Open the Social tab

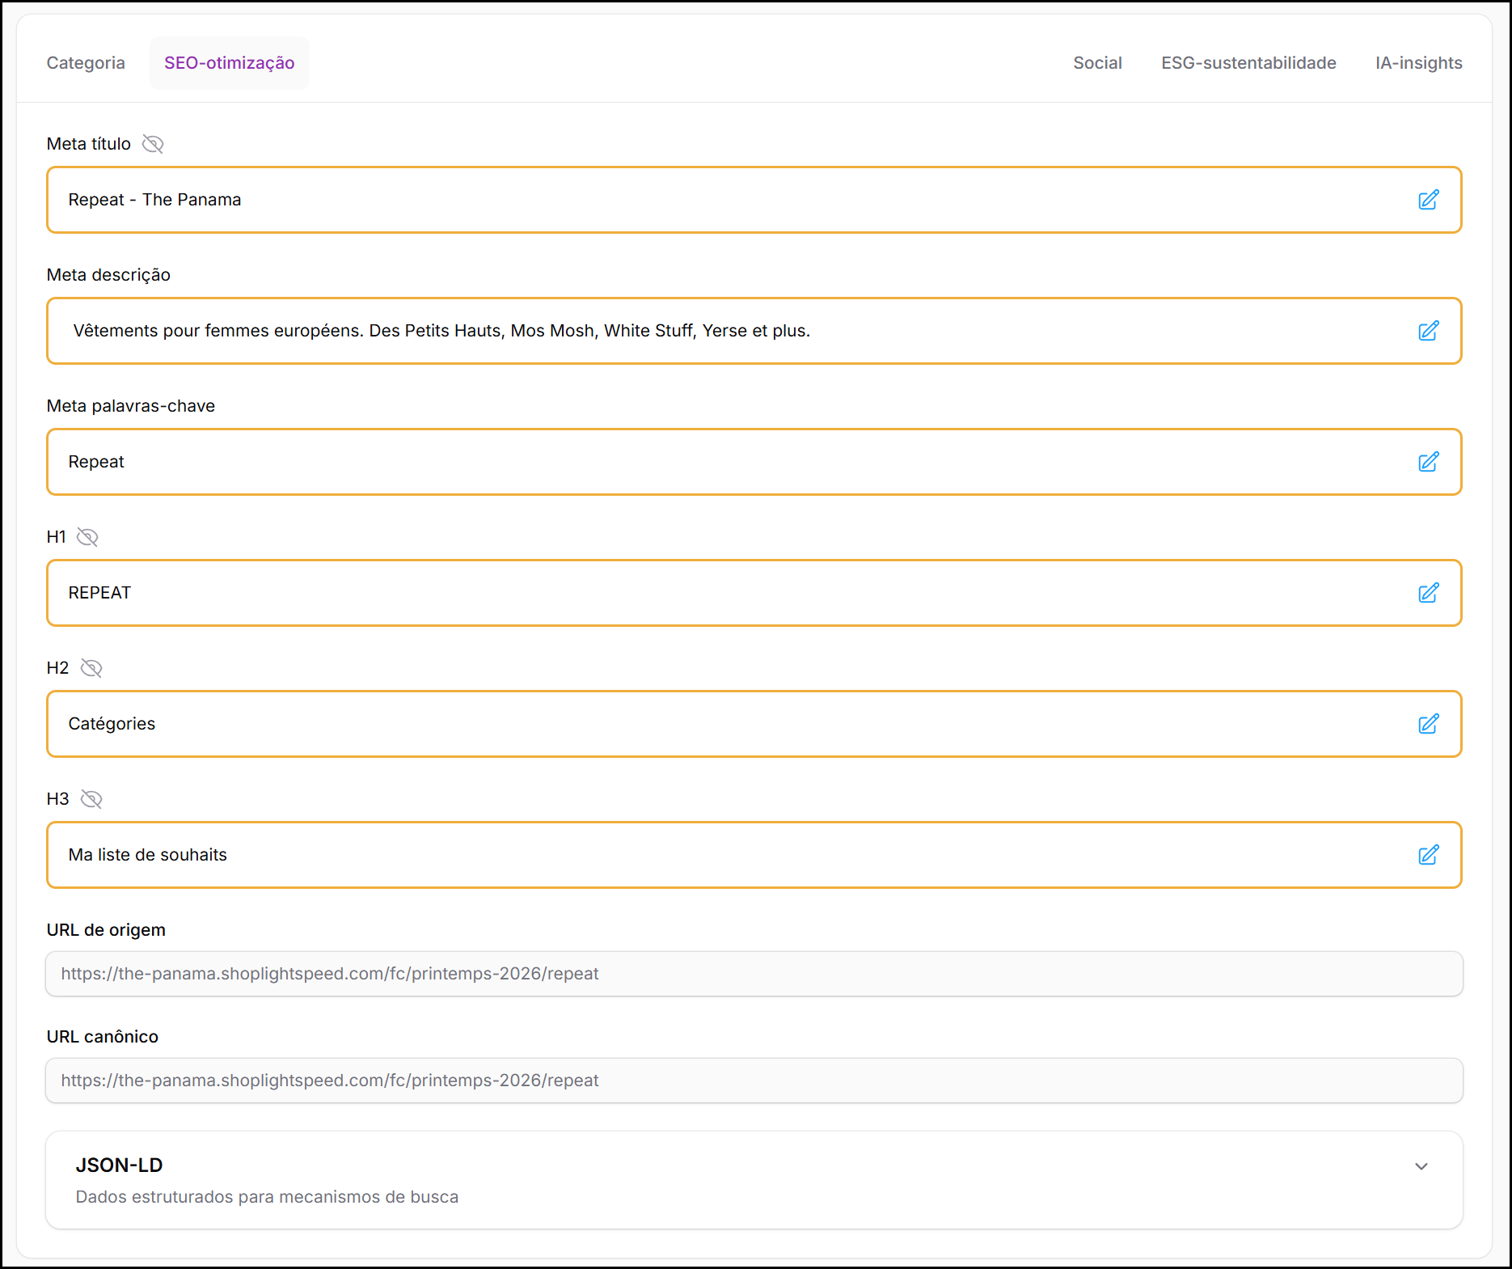[1097, 63]
